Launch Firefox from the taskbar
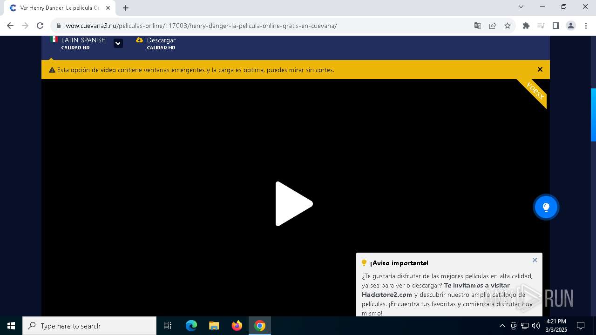Viewport: 596px width, 335px height. click(237, 326)
